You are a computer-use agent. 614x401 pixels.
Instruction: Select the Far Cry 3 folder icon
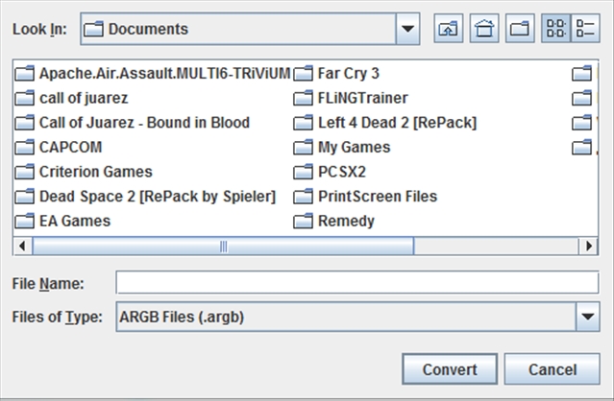click(305, 73)
